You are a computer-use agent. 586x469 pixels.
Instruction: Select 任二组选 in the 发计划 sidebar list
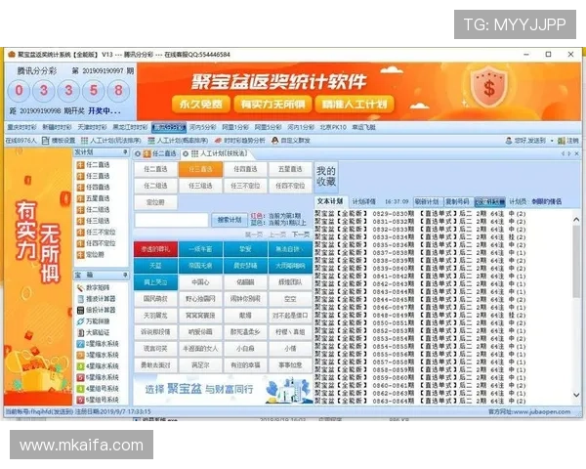[x=94, y=209]
